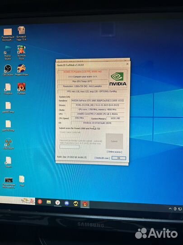Click the NVIDIA logo in the FurMark dialog
This screenshot has width=183, height=245.
[x=118, y=79]
